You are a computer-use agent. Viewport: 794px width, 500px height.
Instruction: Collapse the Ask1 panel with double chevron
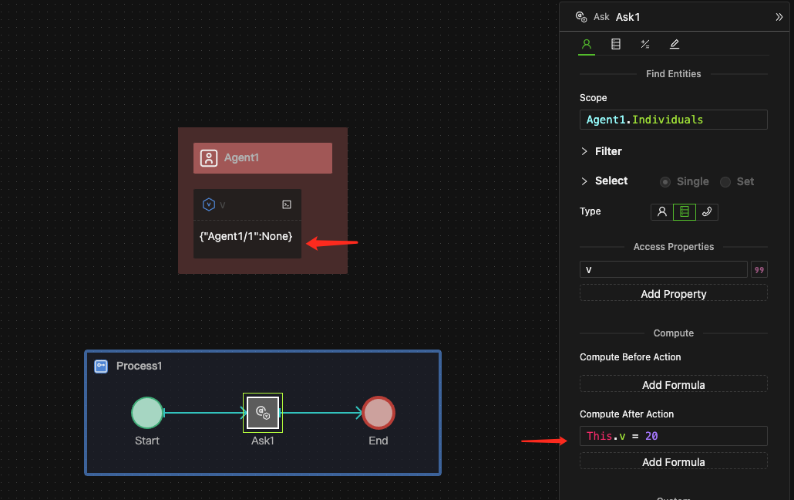pyautogui.click(x=779, y=17)
